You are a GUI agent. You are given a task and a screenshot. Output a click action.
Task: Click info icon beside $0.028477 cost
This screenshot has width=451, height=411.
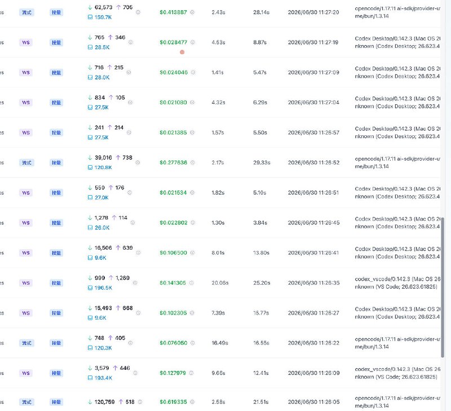192,42
